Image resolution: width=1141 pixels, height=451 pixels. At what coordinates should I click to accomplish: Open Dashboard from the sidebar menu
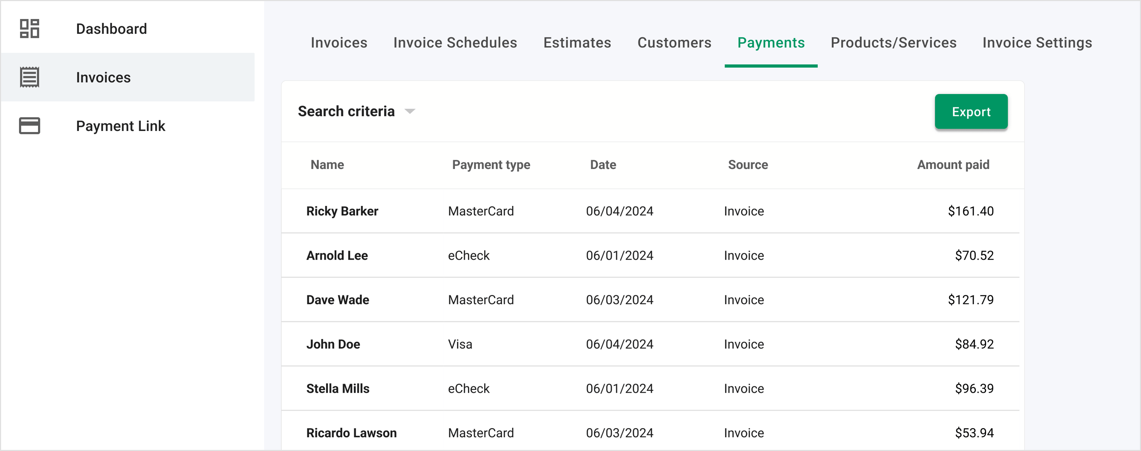coord(111,29)
